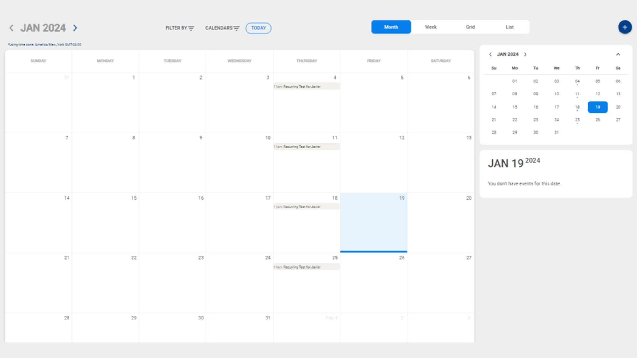
Task: Click the Today button
Action: (x=258, y=28)
